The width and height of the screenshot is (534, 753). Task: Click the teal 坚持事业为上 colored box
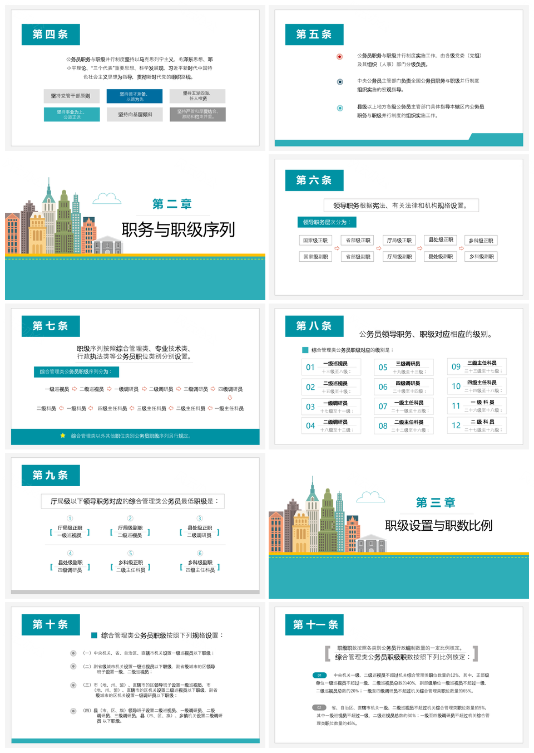(x=72, y=114)
